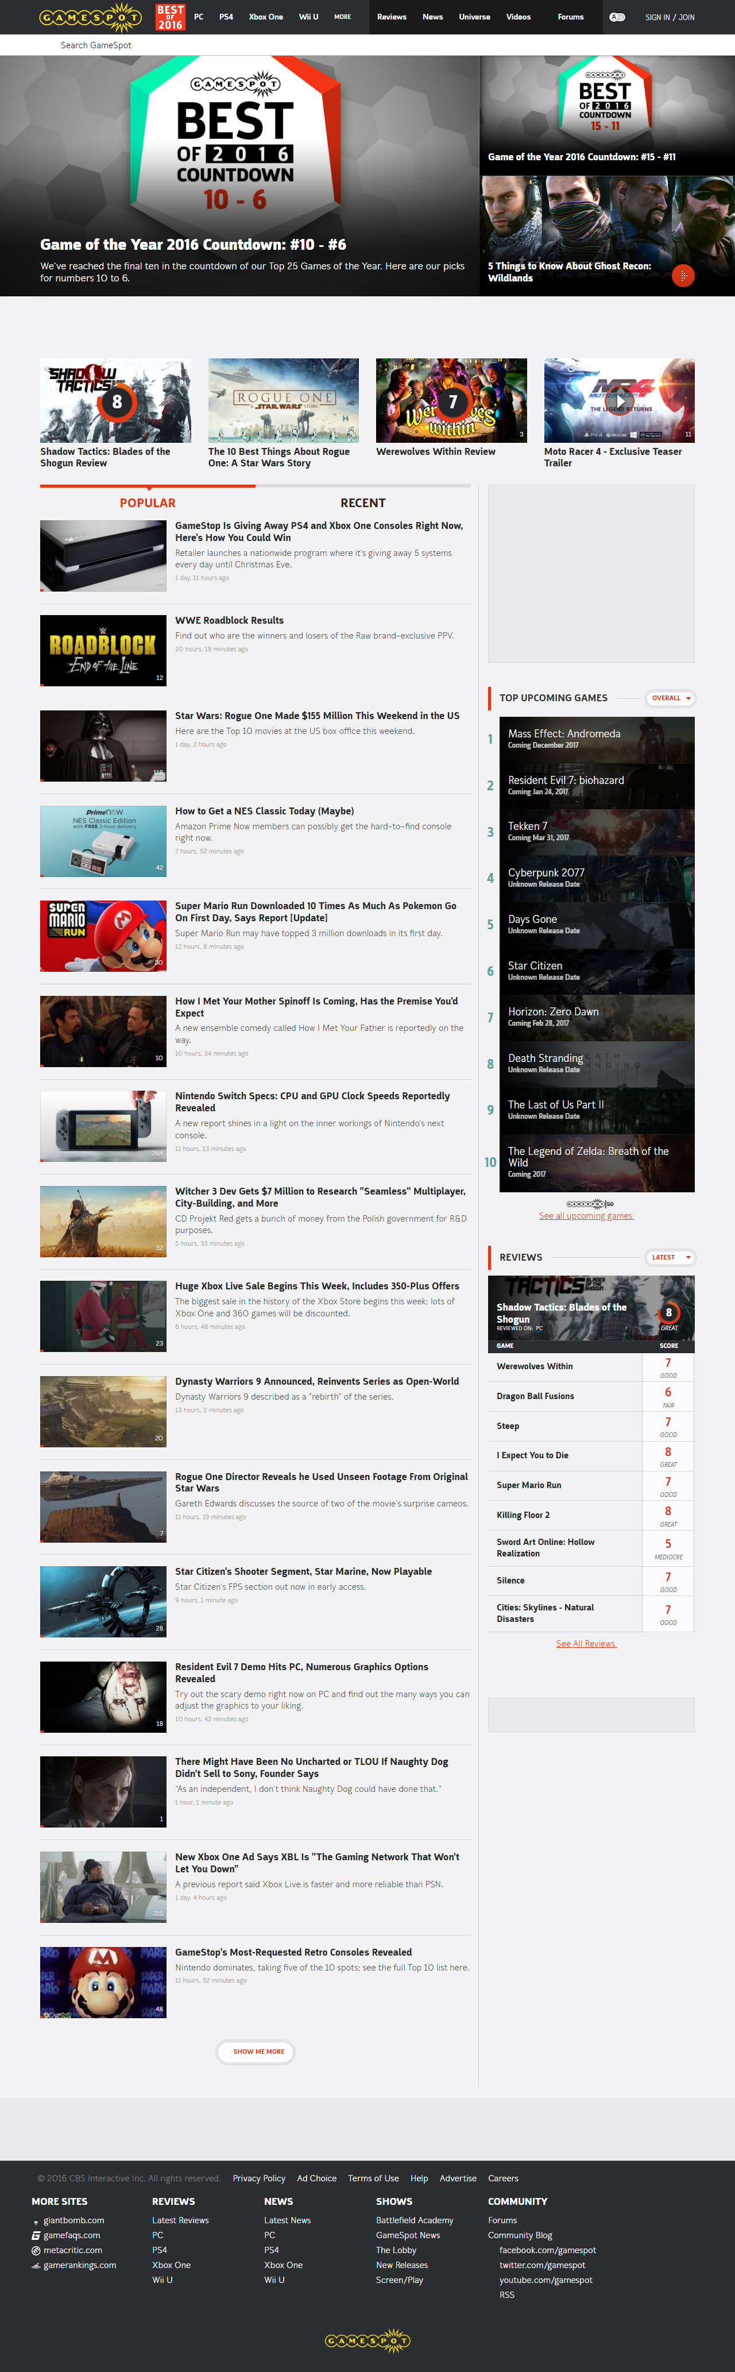Open Witcher 3 Dev Gets $7 Million article
735x2372 pixels.
click(x=320, y=1197)
